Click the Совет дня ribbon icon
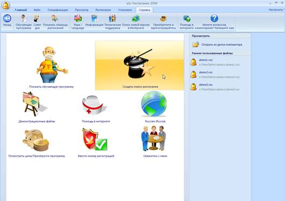The image size is (285, 201). [37, 18]
